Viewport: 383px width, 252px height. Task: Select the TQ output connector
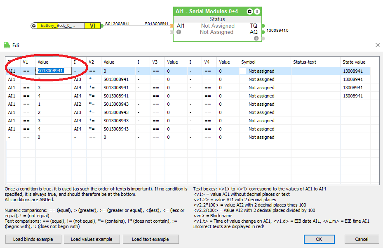263,26
